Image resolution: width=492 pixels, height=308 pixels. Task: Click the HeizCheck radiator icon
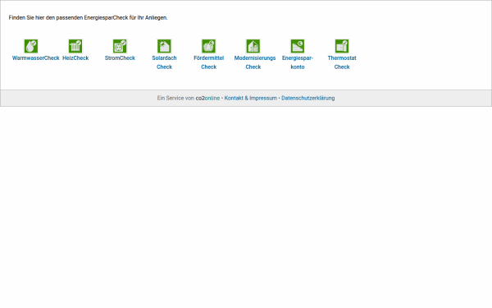[75, 46]
